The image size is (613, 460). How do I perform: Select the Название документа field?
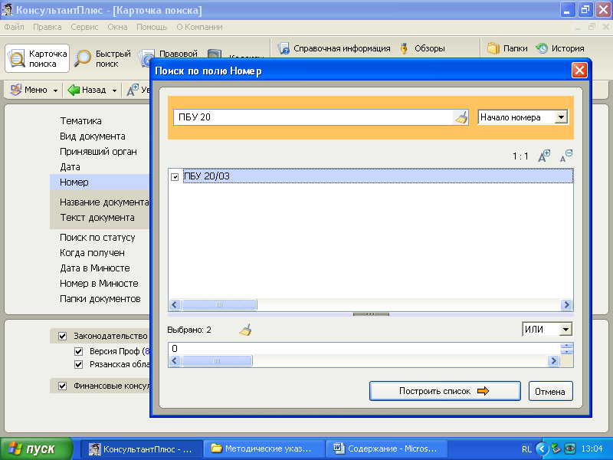coord(104,202)
